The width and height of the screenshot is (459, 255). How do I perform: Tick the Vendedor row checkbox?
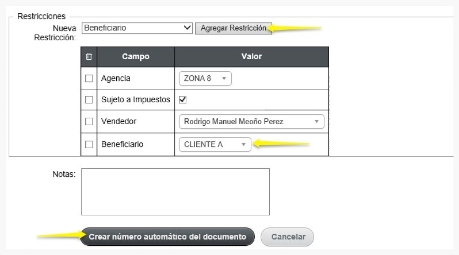[89, 121]
